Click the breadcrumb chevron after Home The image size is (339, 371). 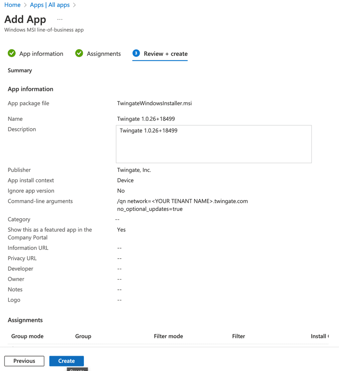25,5
